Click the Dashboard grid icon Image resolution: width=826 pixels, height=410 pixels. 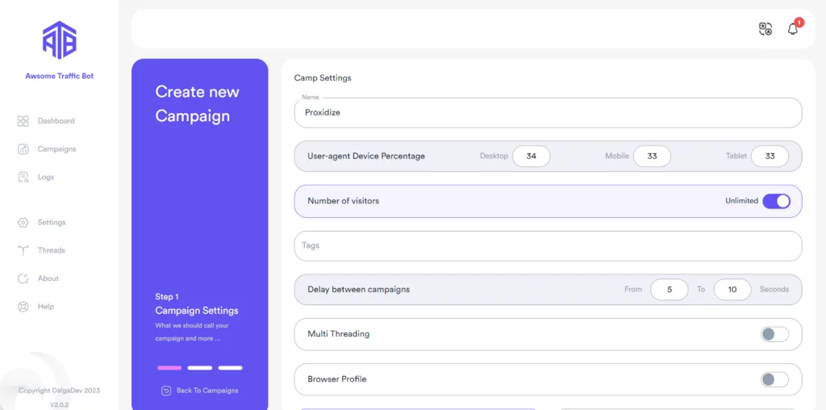tap(23, 121)
